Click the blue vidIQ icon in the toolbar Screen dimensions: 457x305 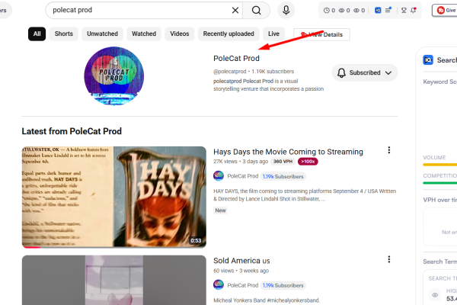(378, 10)
